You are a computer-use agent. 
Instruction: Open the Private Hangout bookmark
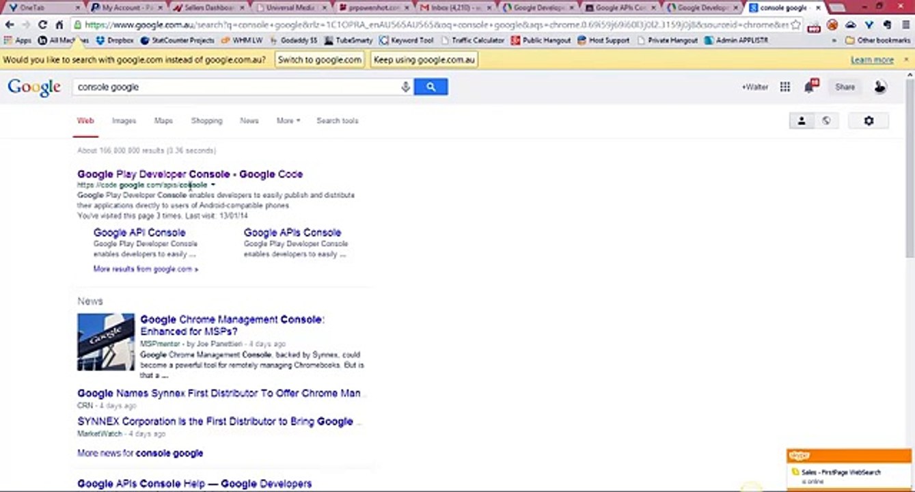[667, 40]
